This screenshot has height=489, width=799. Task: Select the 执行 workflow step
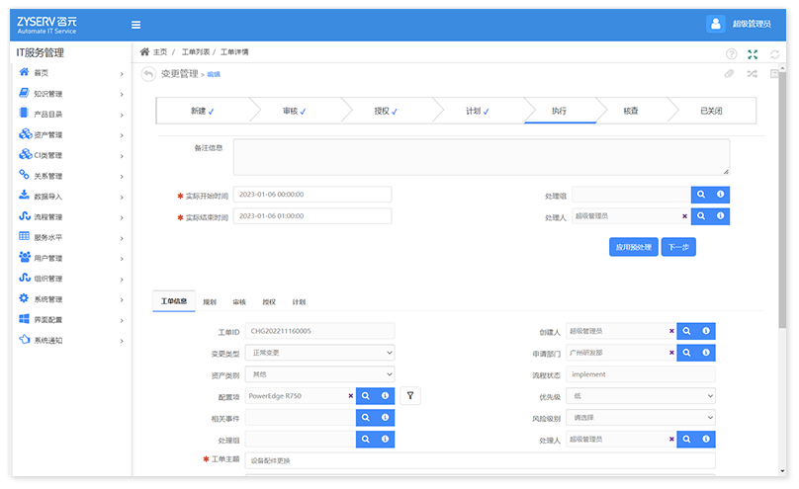[559, 111]
